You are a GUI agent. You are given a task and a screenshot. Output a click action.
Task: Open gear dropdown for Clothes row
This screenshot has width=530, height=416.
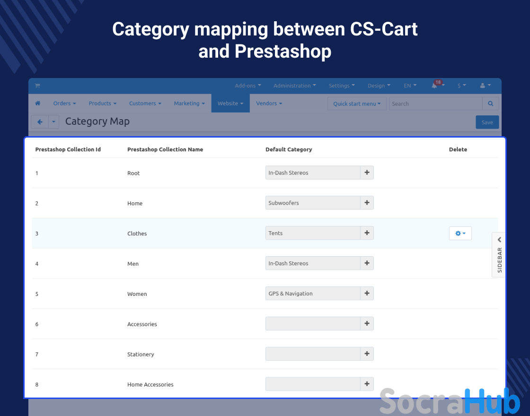(460, 234)
